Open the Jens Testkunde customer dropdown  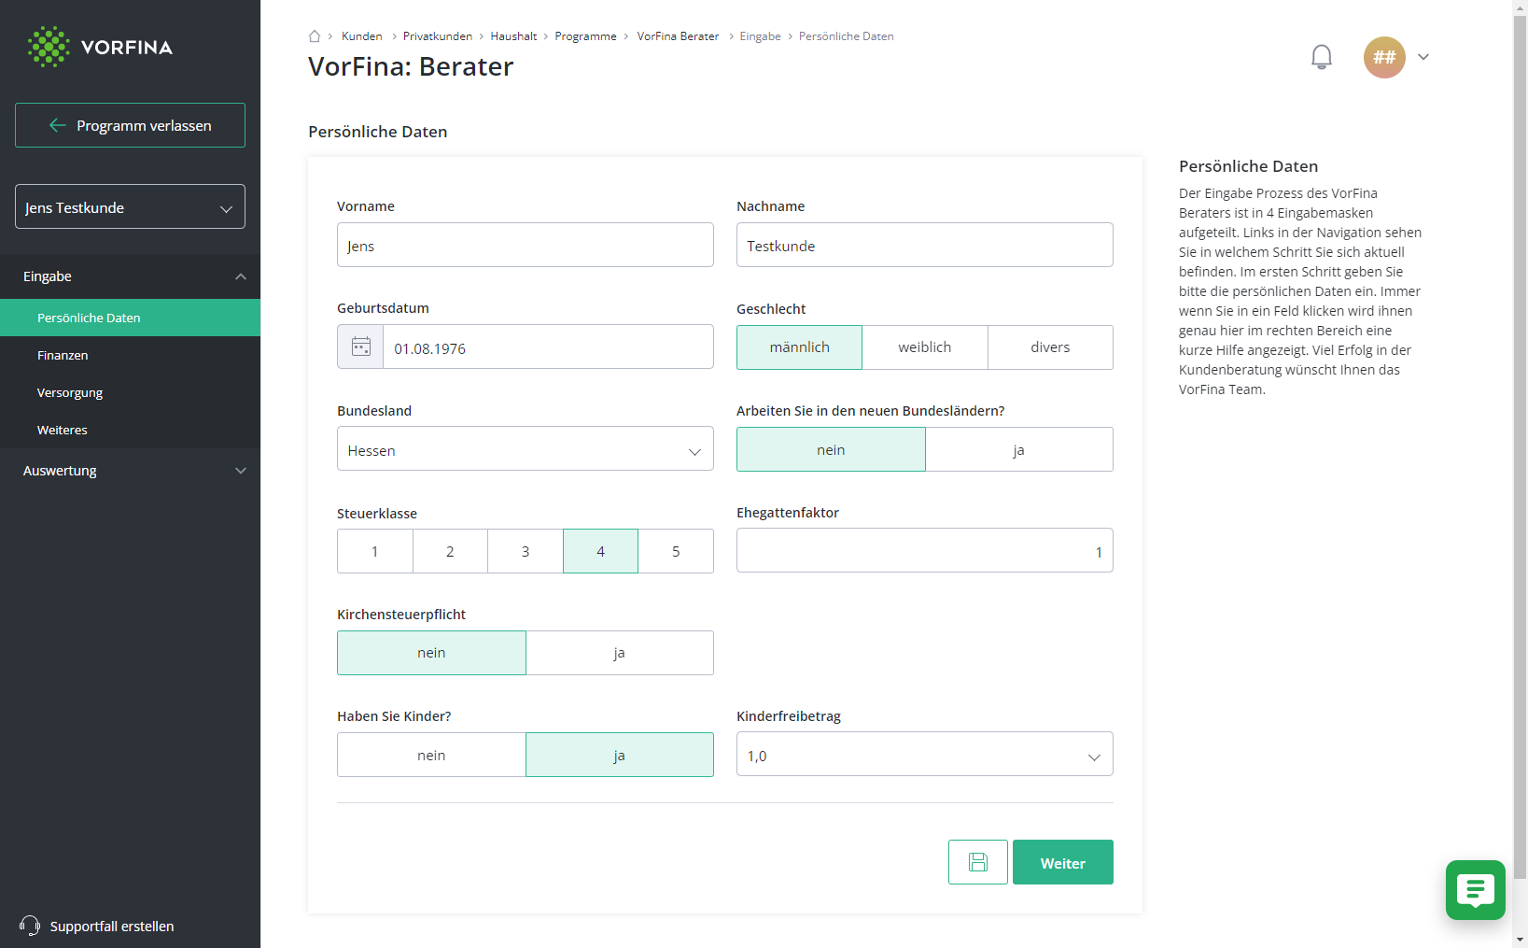130,206
